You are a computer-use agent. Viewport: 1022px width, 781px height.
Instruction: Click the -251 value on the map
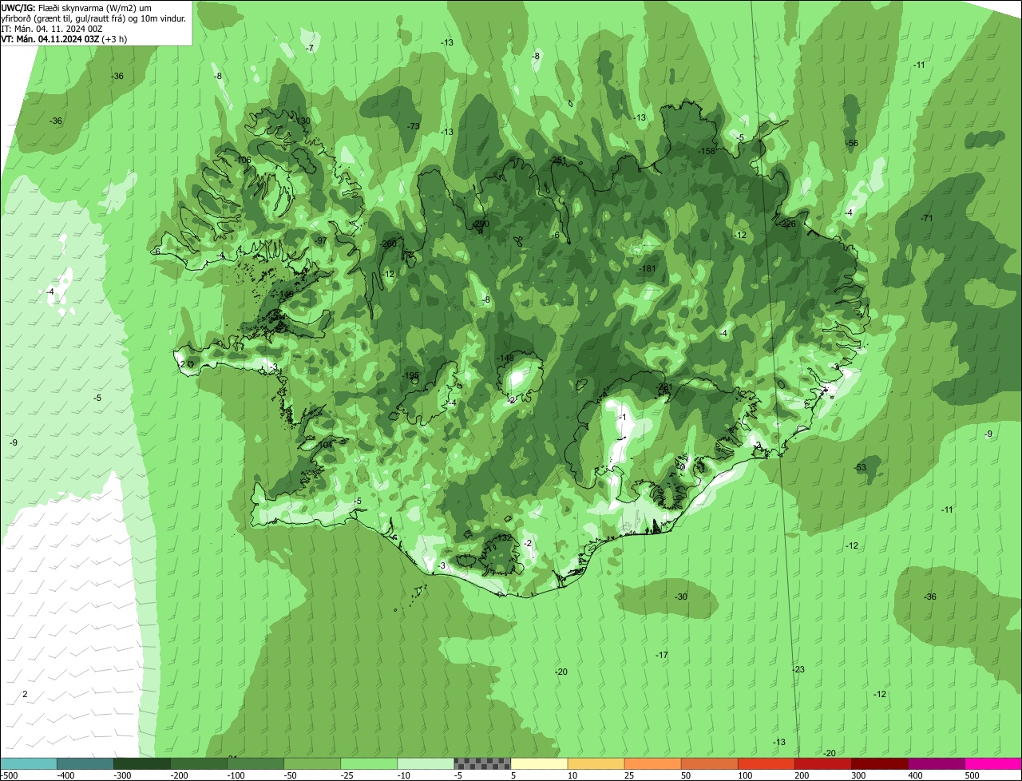tap(558, 161)
